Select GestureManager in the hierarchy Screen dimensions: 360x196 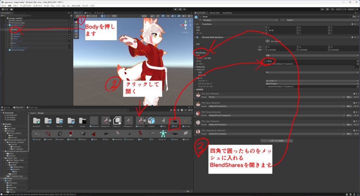pos(18,50)
